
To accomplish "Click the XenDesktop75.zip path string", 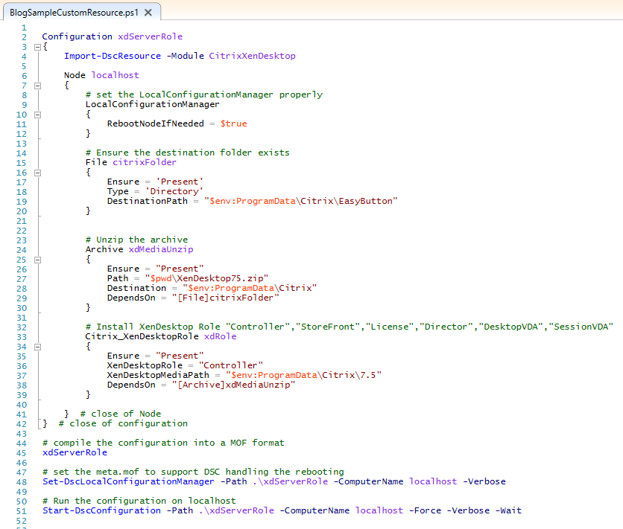I will (206, 278).
